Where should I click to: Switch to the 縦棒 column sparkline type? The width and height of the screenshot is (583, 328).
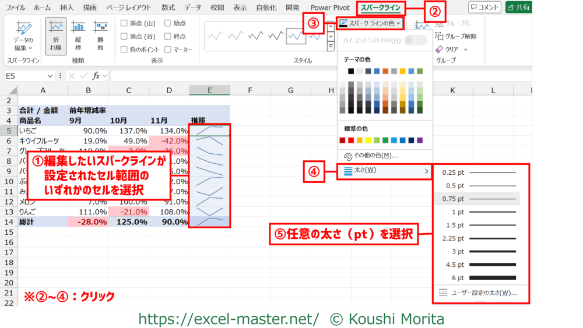point(78,36)
